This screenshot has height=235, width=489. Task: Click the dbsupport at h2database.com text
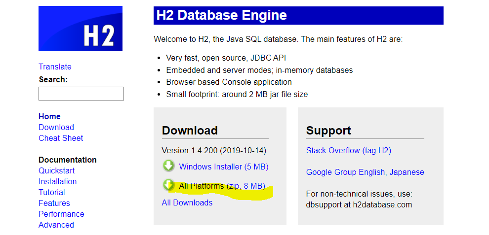pos(359,205)
